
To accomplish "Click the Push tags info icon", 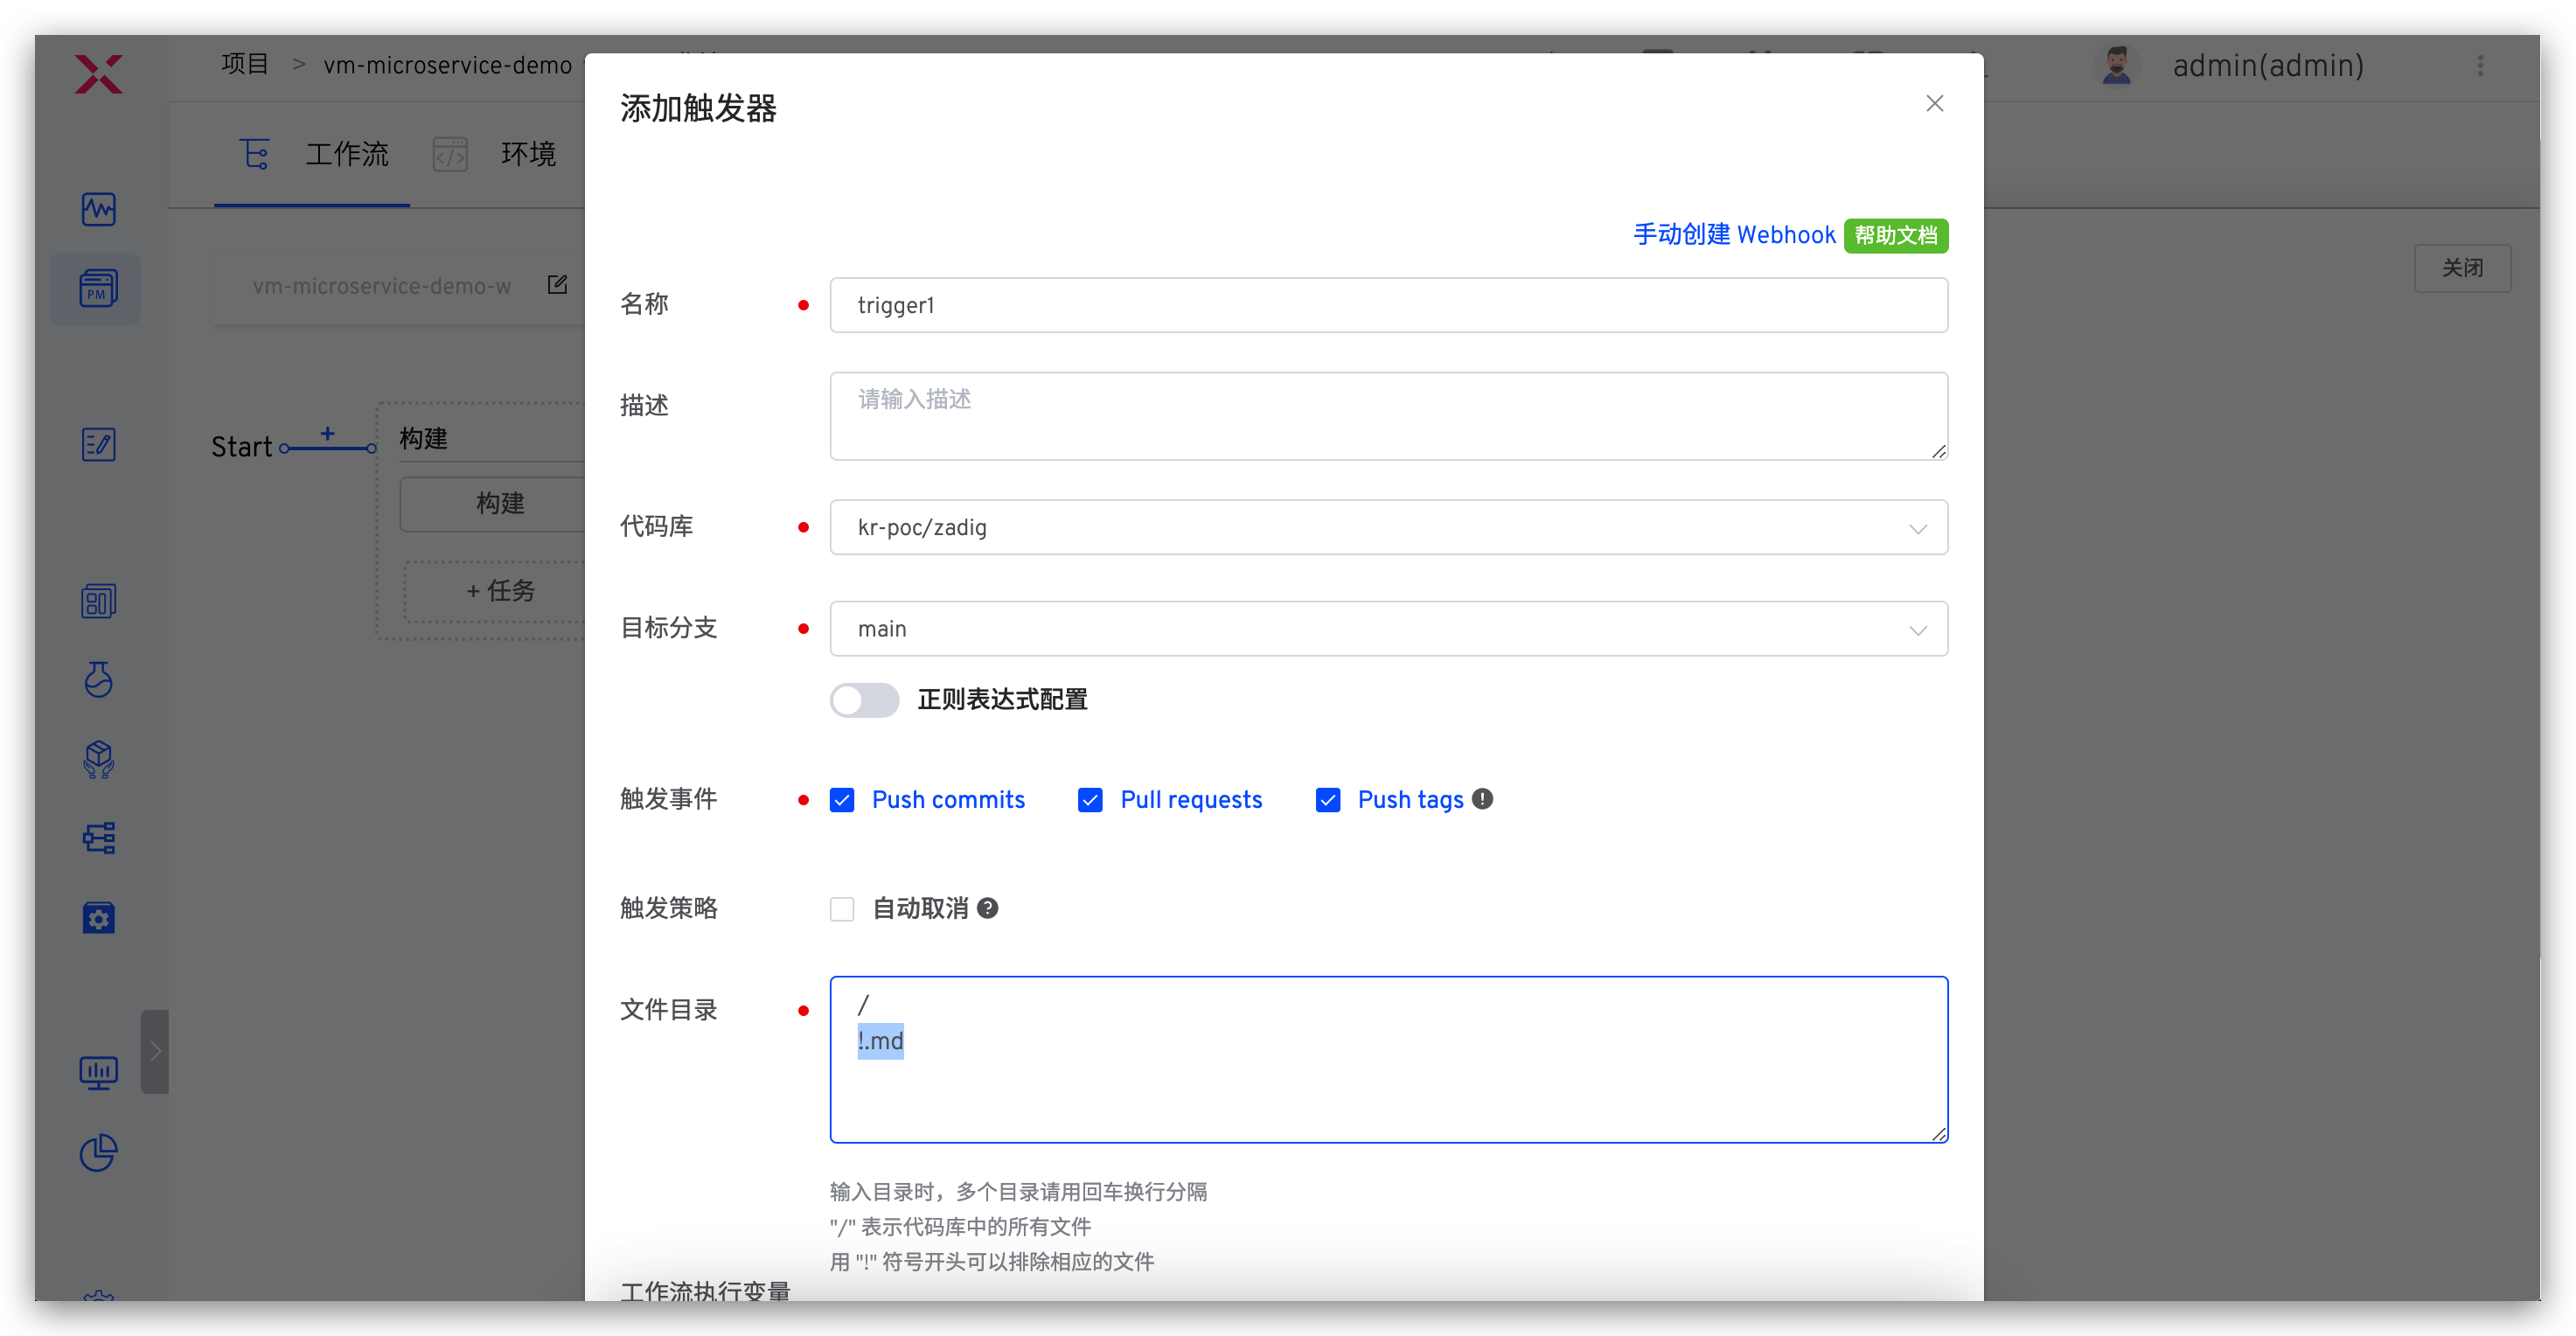I will coord(1482,799).
